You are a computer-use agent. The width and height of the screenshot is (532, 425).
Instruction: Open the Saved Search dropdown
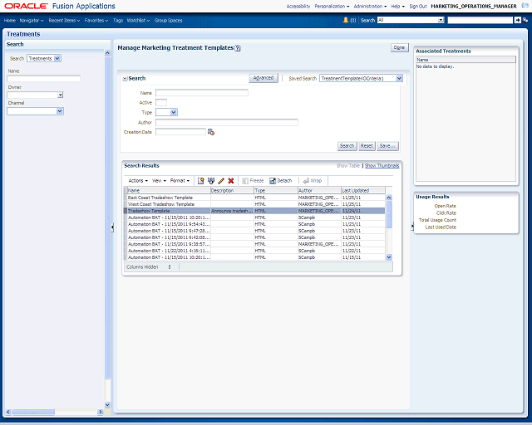(x=399, y=78)
